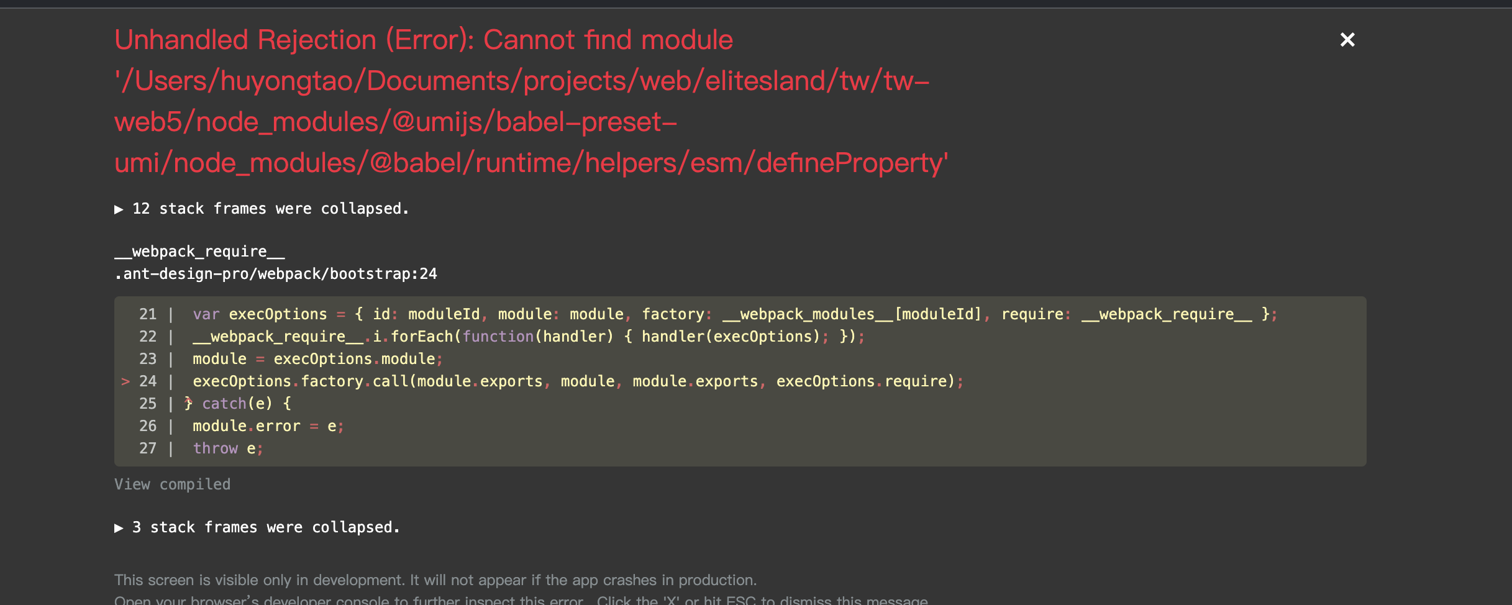Screen dimensions: 1512x605
Task: Click the catch block on line 25
Action: (x=236, y=403)
